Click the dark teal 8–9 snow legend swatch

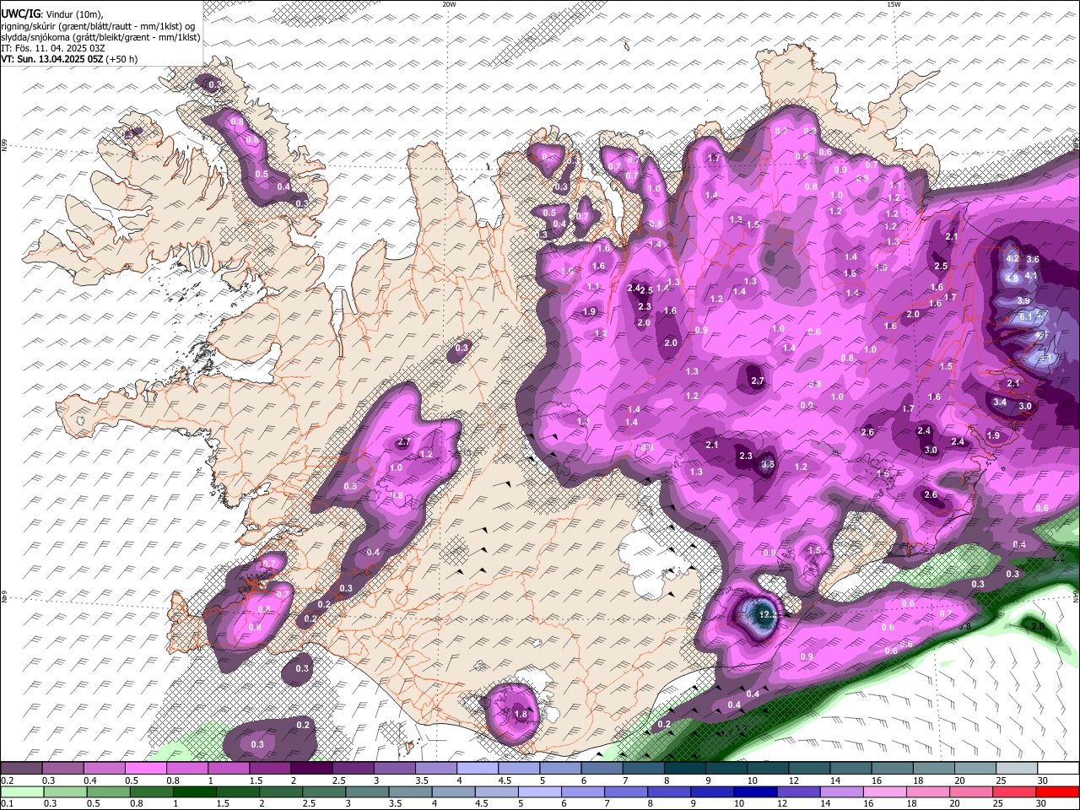(x=685, y=768)
